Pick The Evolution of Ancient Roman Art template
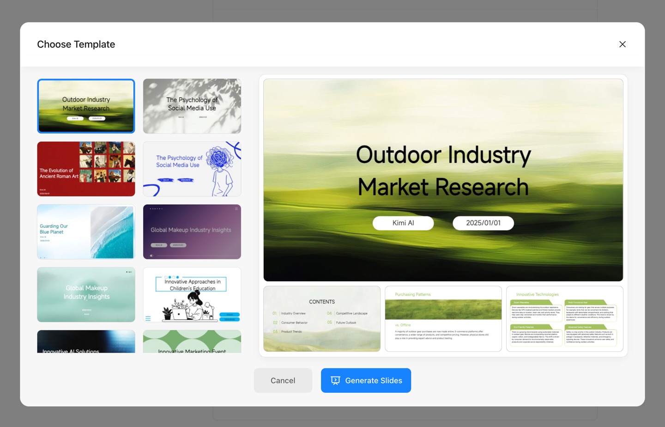 86,169
